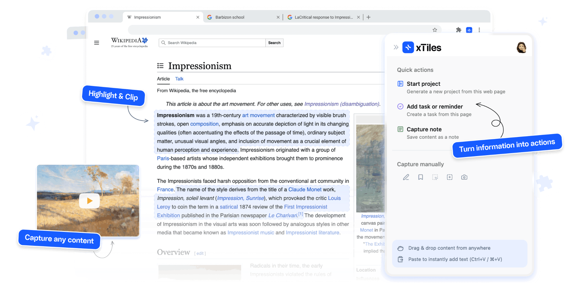Take a screenshot with the camera icon
Viewport: 584px width, 283px height.
(464, 177)
